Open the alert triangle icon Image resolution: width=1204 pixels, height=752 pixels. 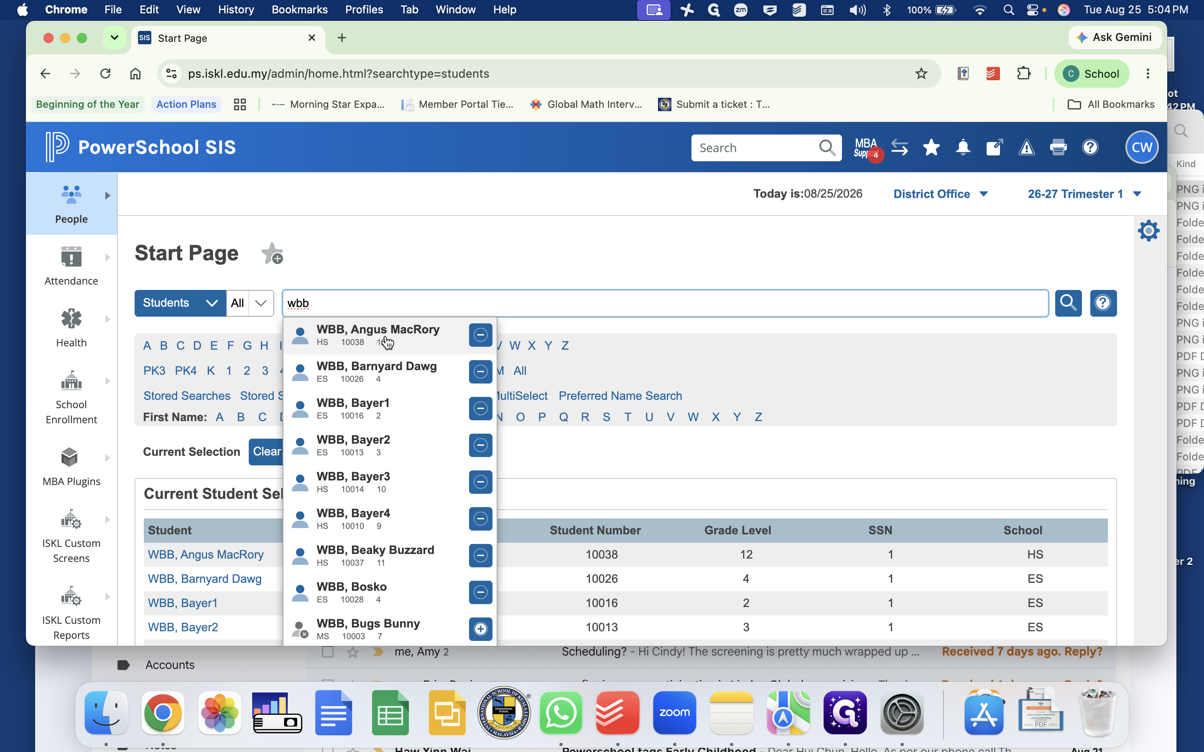[1026, 148]
